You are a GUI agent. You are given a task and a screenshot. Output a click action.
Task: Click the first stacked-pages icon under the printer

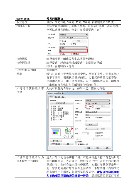tap(64, 137)
